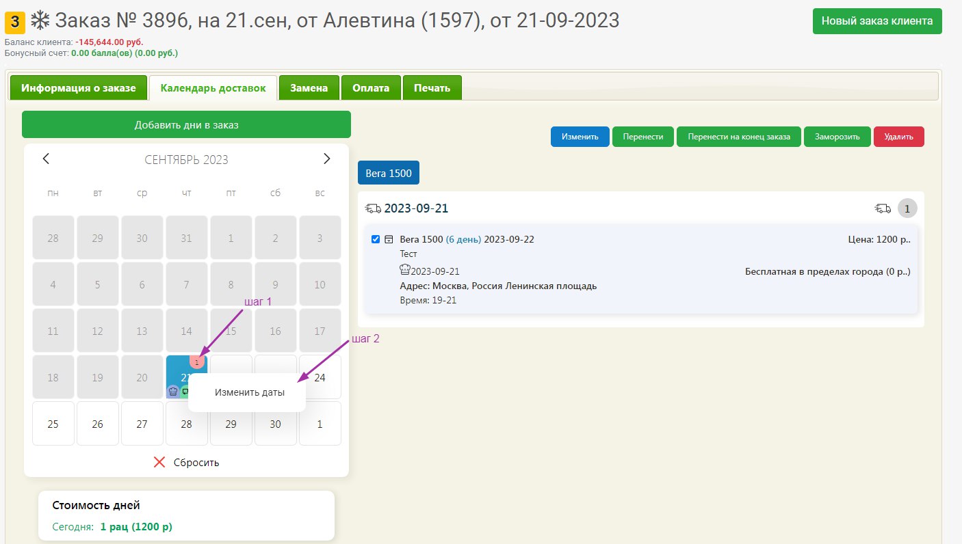Screen dimensions: 962x544
Task: Go to the previous month in the calendar
Action: (x=46, y=159)
